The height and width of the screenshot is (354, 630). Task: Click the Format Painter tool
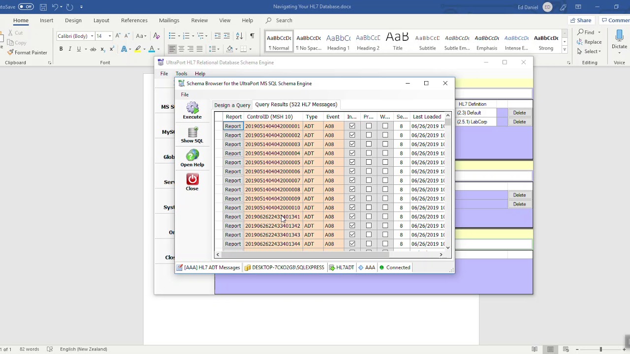(27, 53)
